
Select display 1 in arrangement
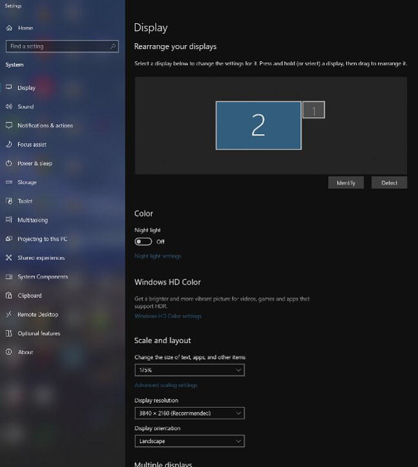coord(314,110)
